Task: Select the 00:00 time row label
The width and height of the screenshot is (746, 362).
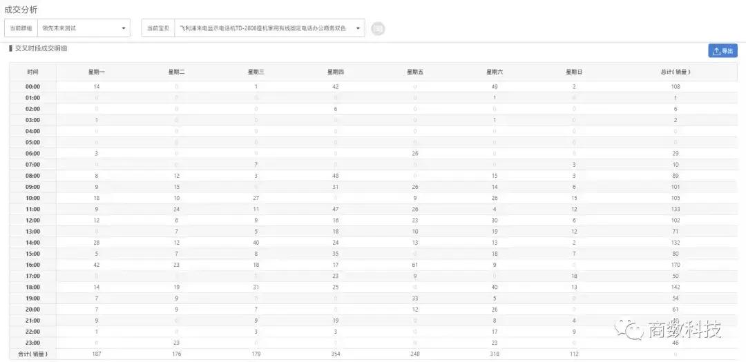Action: 33,87
